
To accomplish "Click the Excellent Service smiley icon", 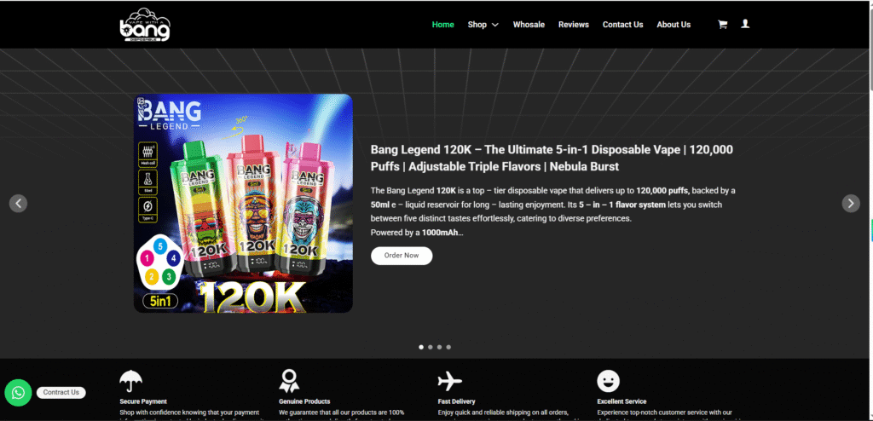I will pos(608,380).
